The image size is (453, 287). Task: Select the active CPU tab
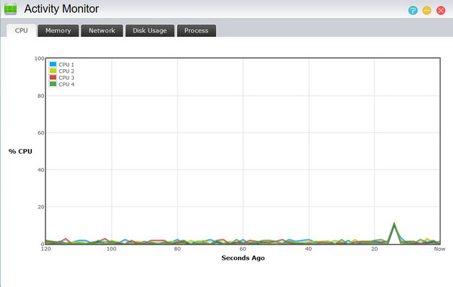(21, 31)
